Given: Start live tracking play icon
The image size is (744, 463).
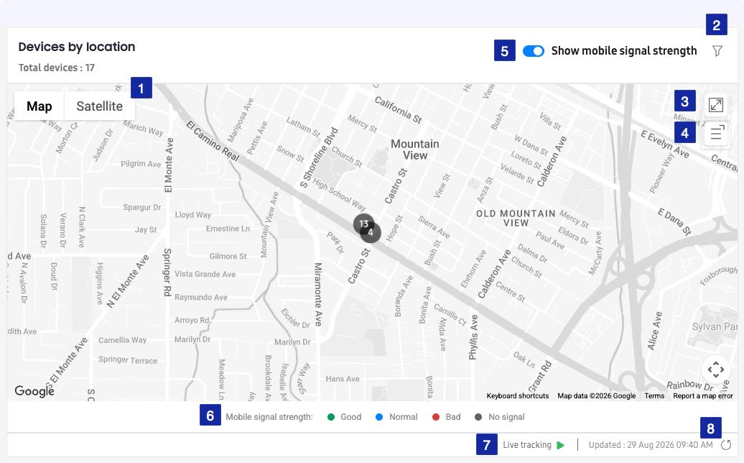Looking at the screenshot, I should 560,445.
